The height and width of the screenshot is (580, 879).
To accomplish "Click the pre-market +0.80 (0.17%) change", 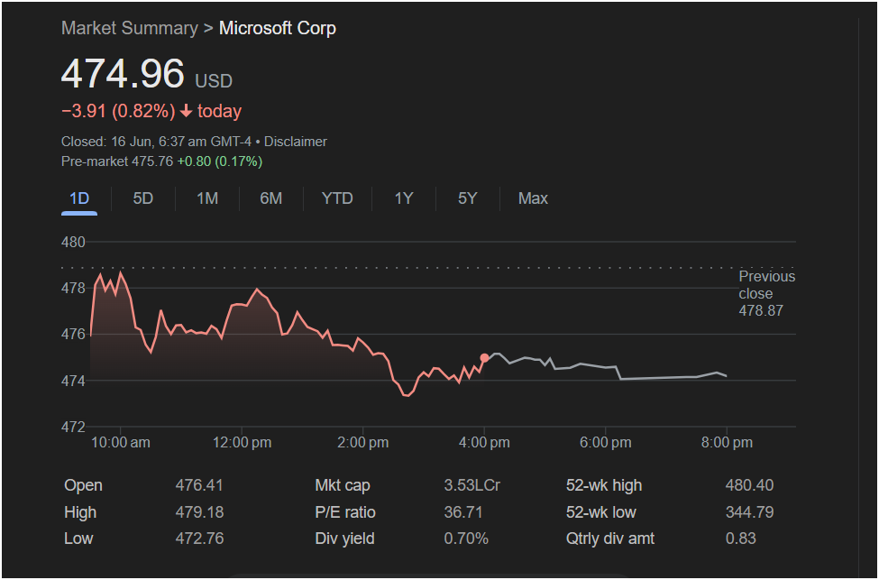I will [220, 161].
